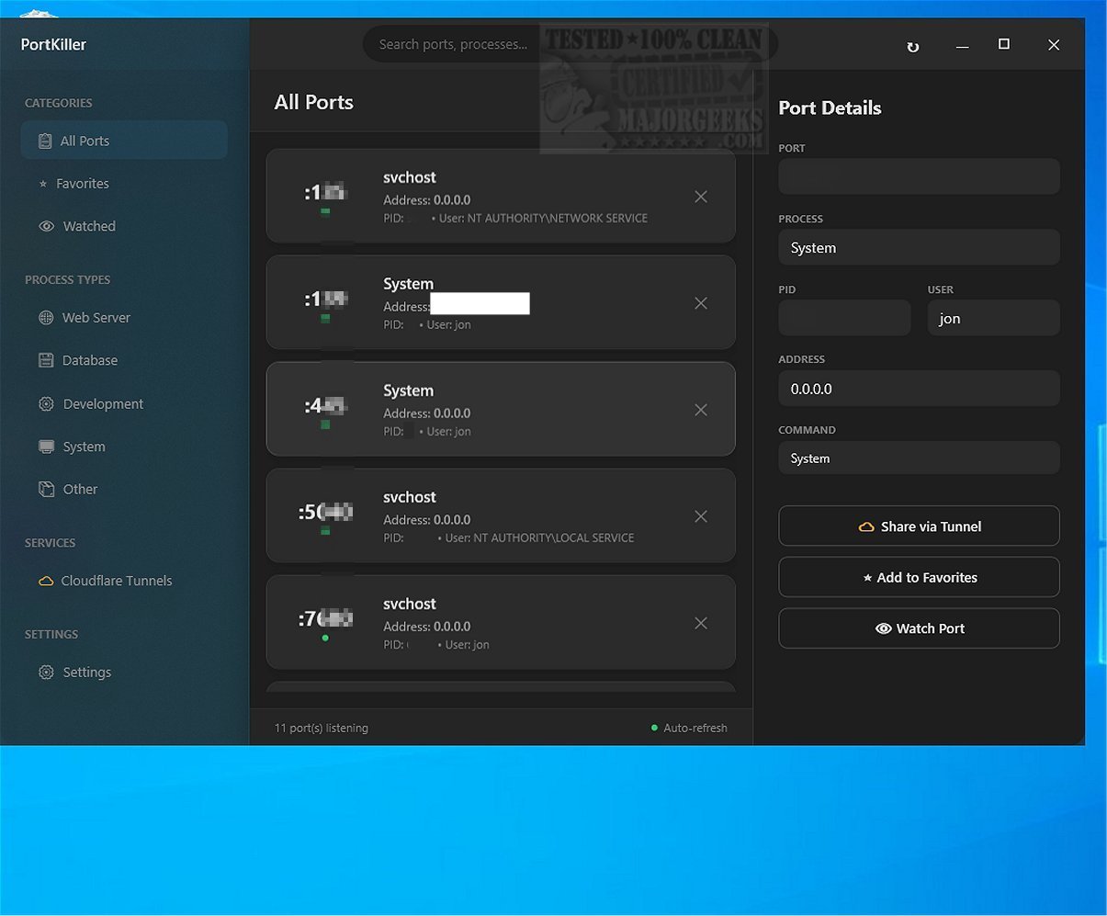This screenshot has width=1107, height=916.
Task: Click the USER field showing jon
Action: click(993, 318)
